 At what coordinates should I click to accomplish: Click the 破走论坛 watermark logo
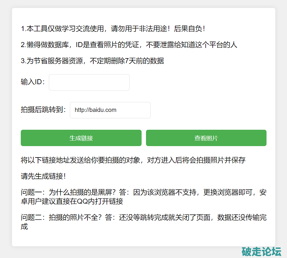[x=261, y=252]
